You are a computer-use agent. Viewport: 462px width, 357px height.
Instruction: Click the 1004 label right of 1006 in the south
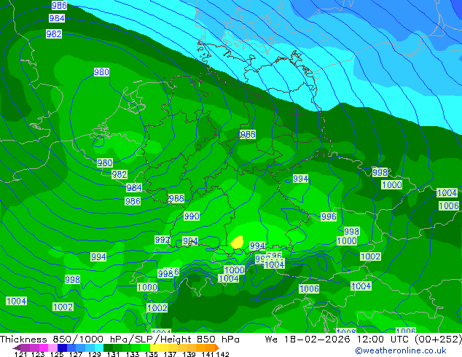point(361,286)
